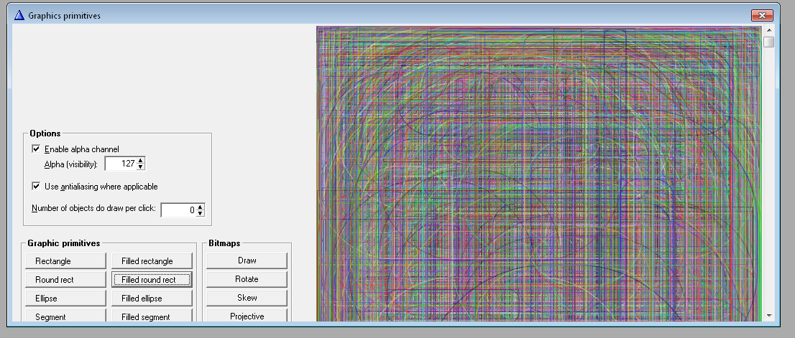Apply the Rotate bitmap action
795x338 pixels.
coord(247,280)
